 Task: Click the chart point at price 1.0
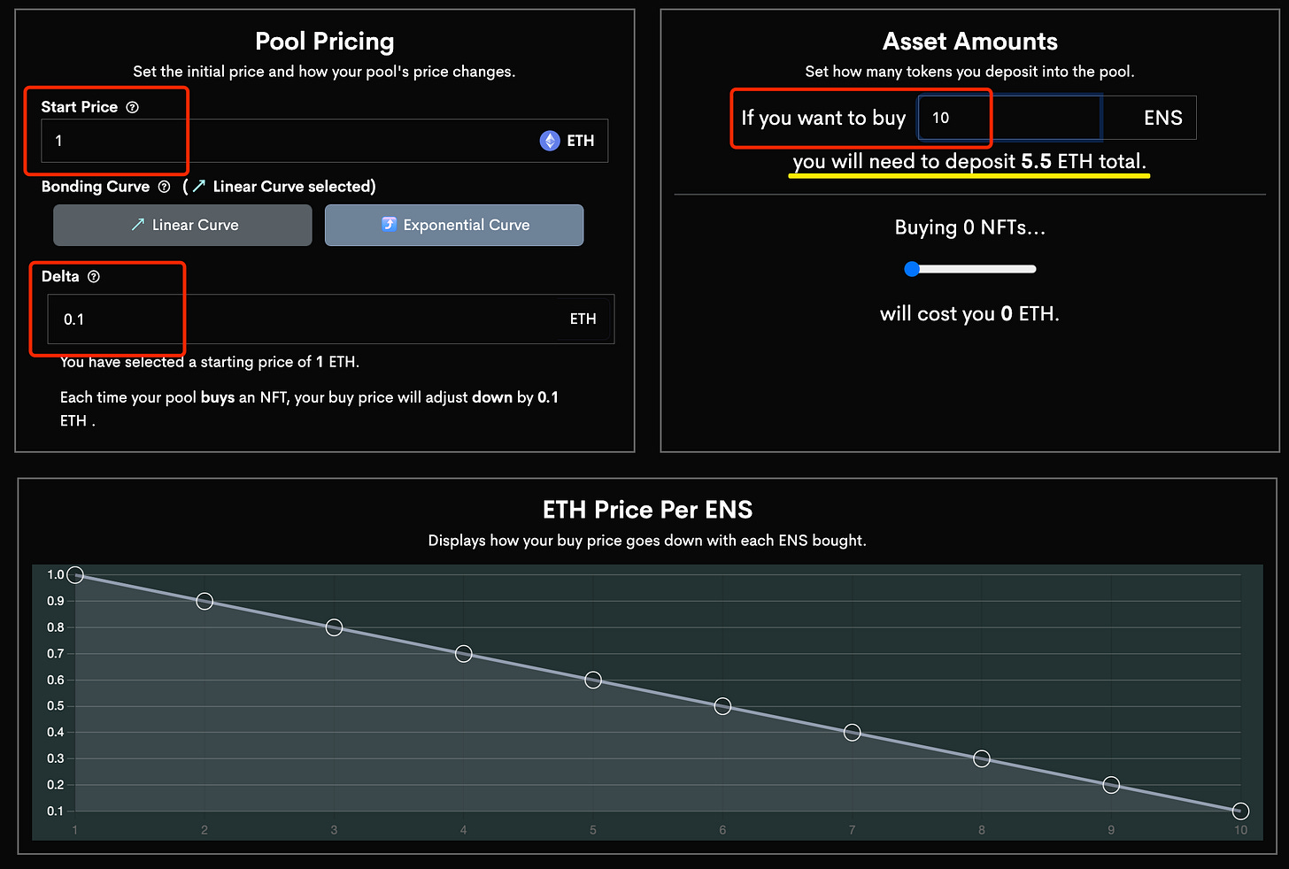[x=75, y=575]
